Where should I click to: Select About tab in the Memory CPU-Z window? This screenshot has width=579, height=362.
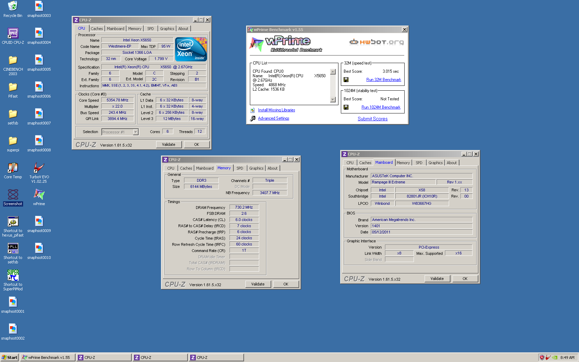(272, 168)
